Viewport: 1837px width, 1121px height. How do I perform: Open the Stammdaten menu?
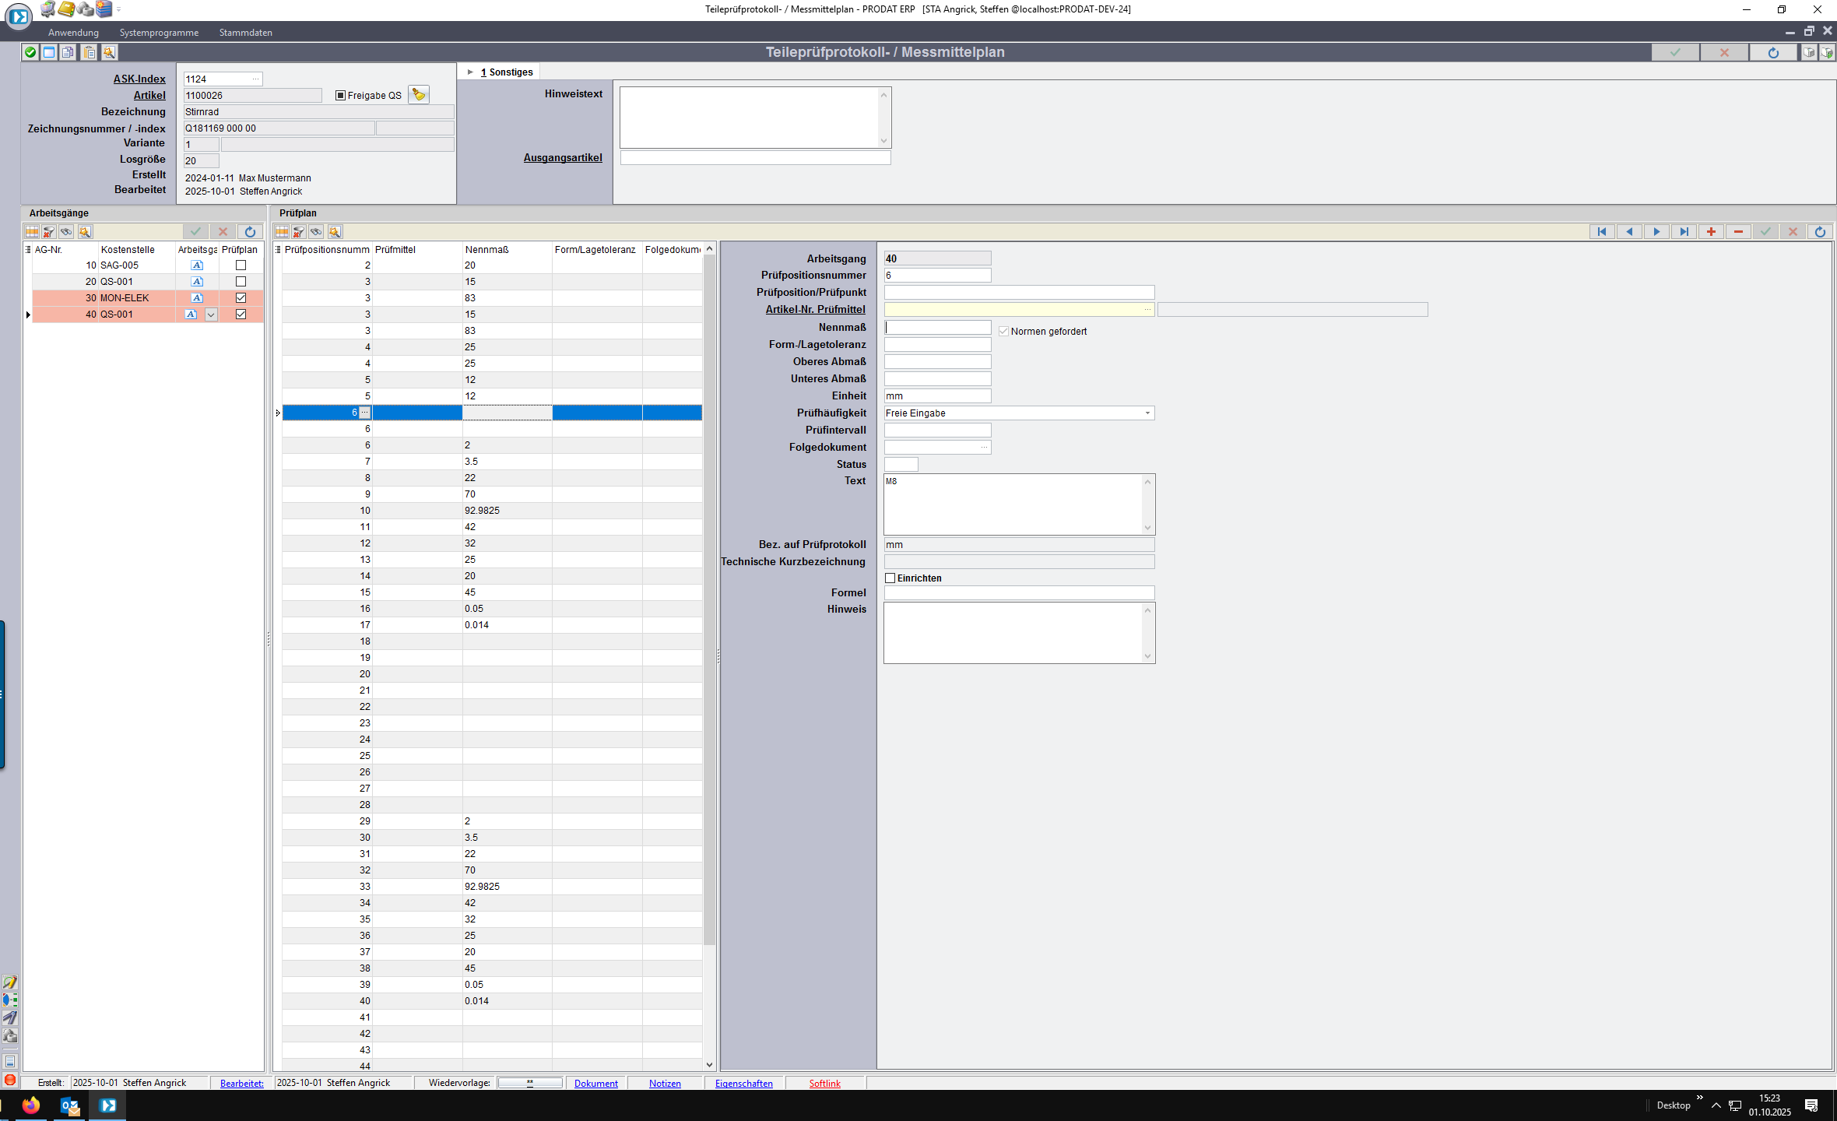click(245, 33)
